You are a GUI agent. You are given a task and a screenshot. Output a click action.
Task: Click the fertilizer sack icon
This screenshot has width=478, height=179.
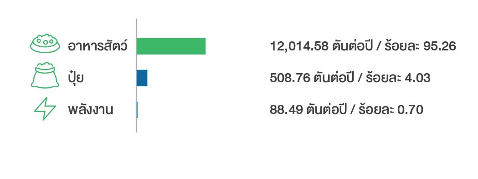pyautogui.click(x=45, y=75)
